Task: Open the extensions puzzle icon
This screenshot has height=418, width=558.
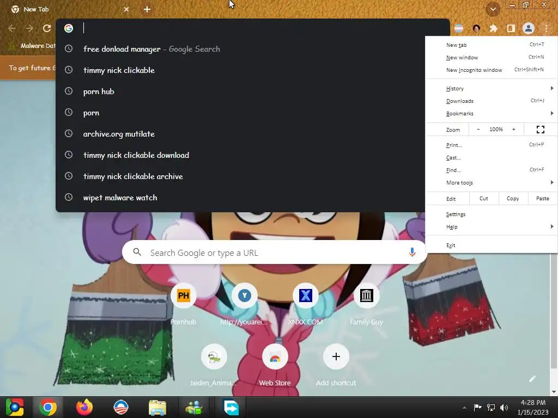Action: (493, 28)
